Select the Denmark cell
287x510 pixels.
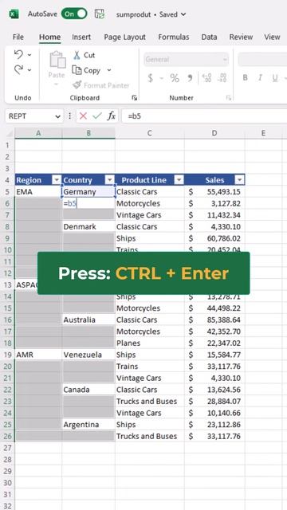point(88,226)
